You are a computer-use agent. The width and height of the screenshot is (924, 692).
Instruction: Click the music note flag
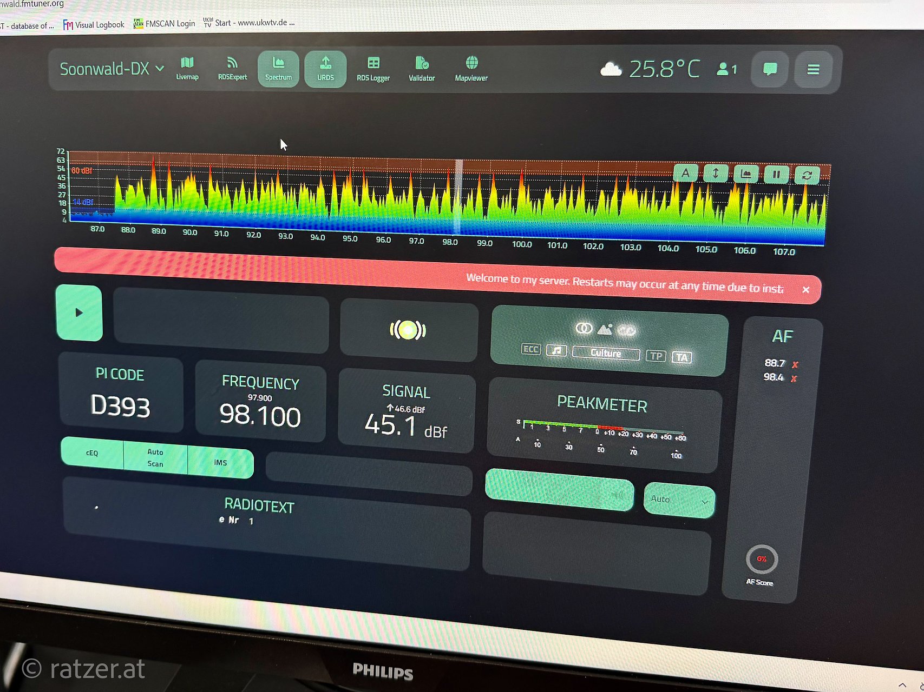tap(556, 351)
